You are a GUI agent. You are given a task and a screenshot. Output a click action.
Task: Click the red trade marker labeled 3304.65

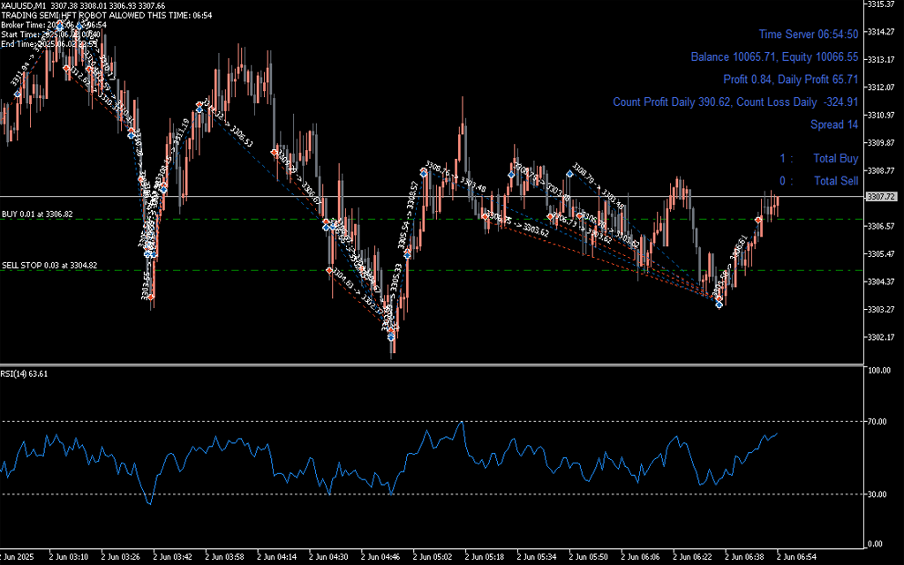pos(330,270)
